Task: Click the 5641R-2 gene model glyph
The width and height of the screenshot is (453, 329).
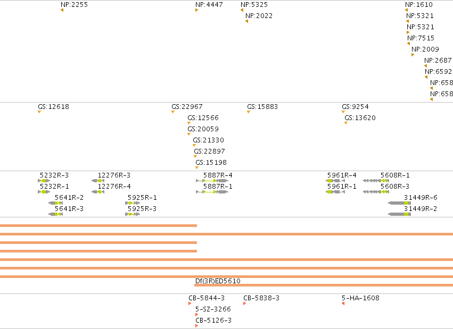Action: [x=56, y=203]
